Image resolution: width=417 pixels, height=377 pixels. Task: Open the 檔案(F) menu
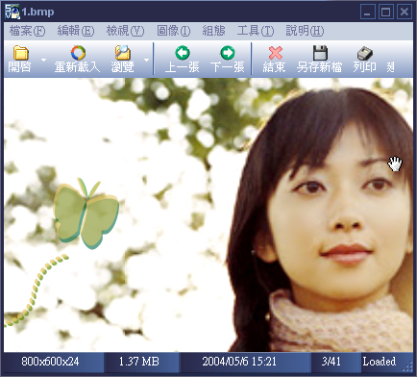27,31
